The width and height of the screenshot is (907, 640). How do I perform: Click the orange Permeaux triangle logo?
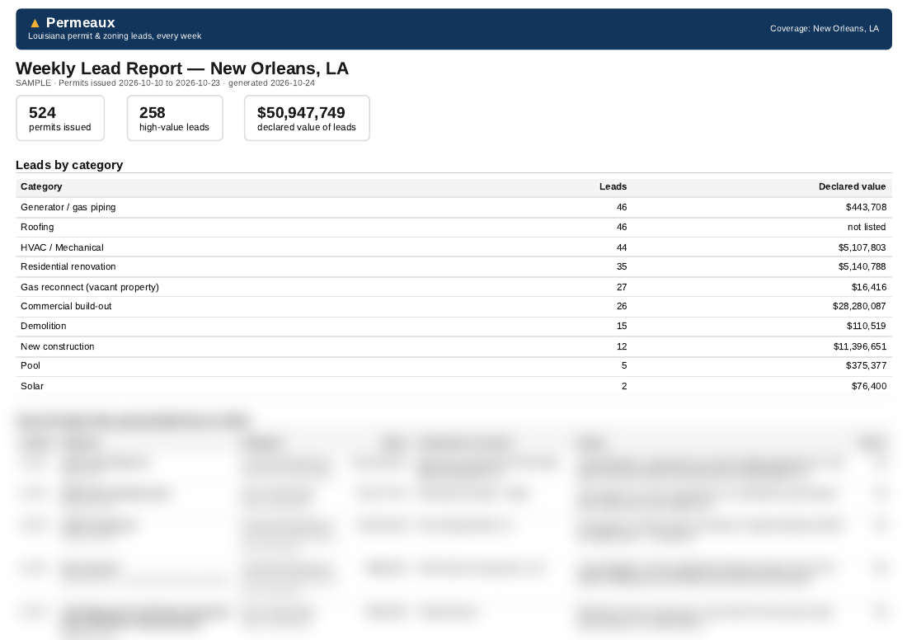tap(35, 23)
